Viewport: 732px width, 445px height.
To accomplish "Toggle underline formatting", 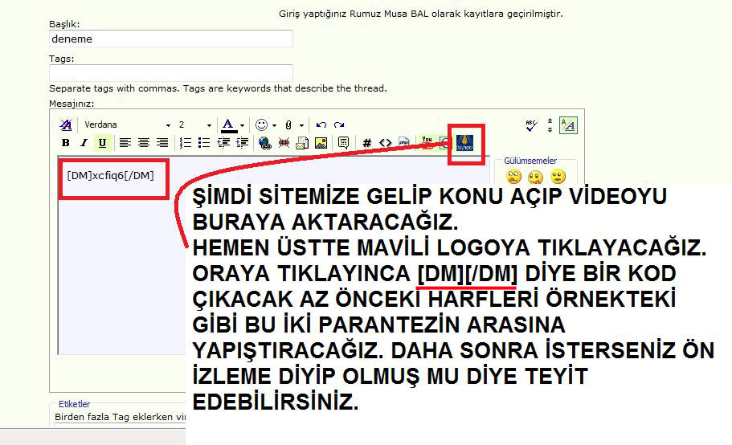I will (102, 143).
